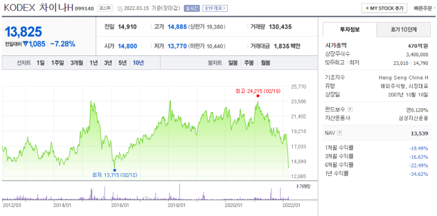Open the 투자정보 tab
Screen dimensions: 437x216
pos(350,29)
